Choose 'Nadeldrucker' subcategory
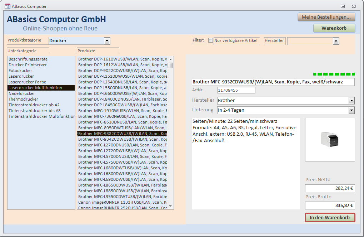Image resolution: width=364 pixels, height=237 pixels. [x=22, y=93]
